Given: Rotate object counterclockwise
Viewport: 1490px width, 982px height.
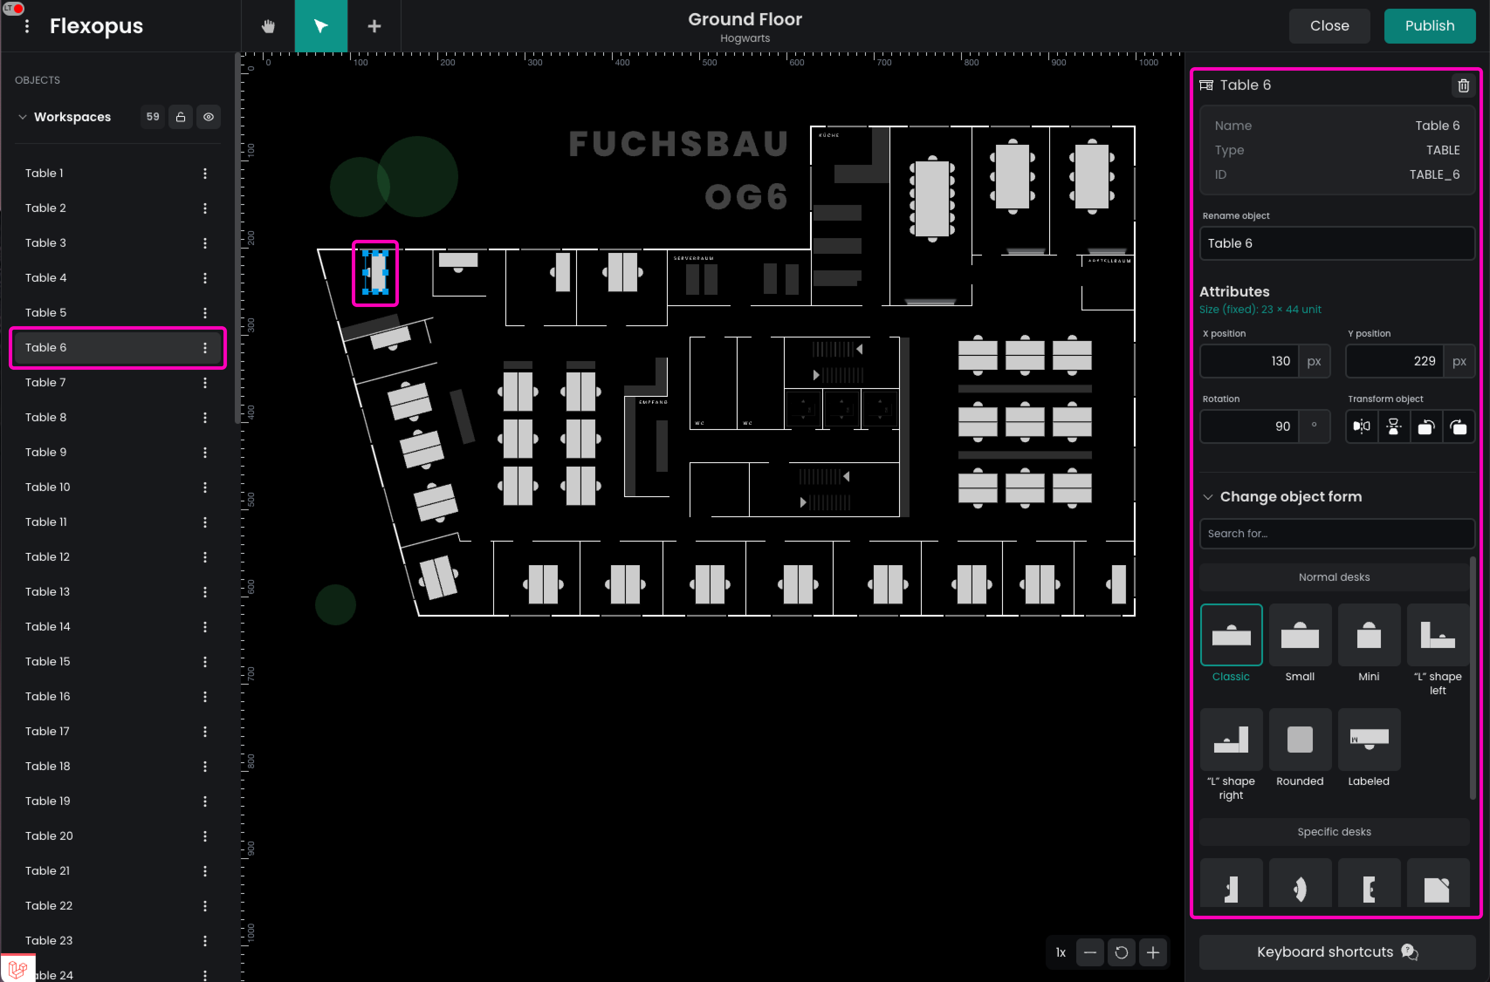Looking at the screenshot, I should coord(1426,426).
